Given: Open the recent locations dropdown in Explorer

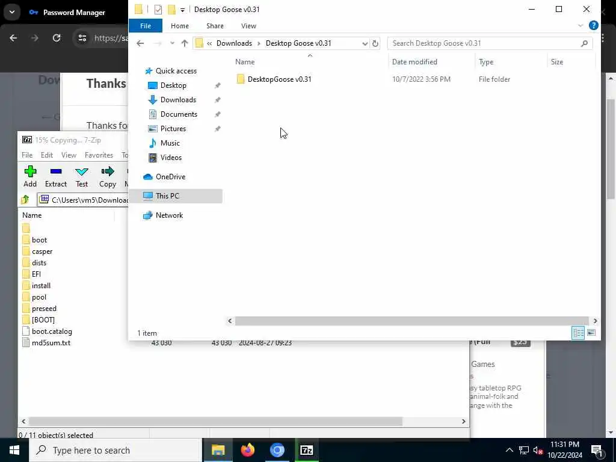Looking at the screenshot, I should (171, 43).
